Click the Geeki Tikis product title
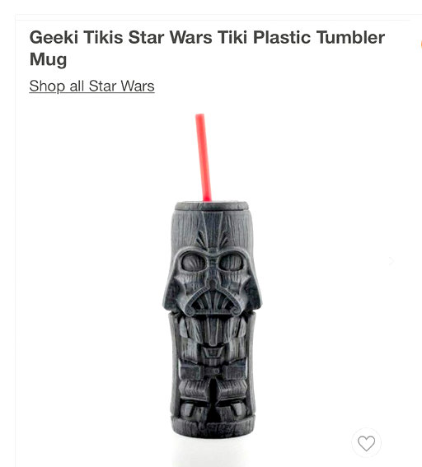This screenshot has width=422, height=467. click(207, 49)
